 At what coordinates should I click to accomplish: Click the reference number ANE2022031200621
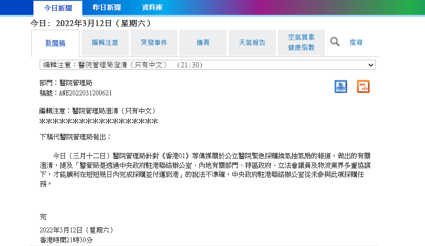(x=86, y=93)
